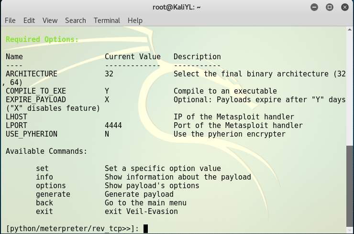Click the root@KaliYL window title

pos(177,8)
